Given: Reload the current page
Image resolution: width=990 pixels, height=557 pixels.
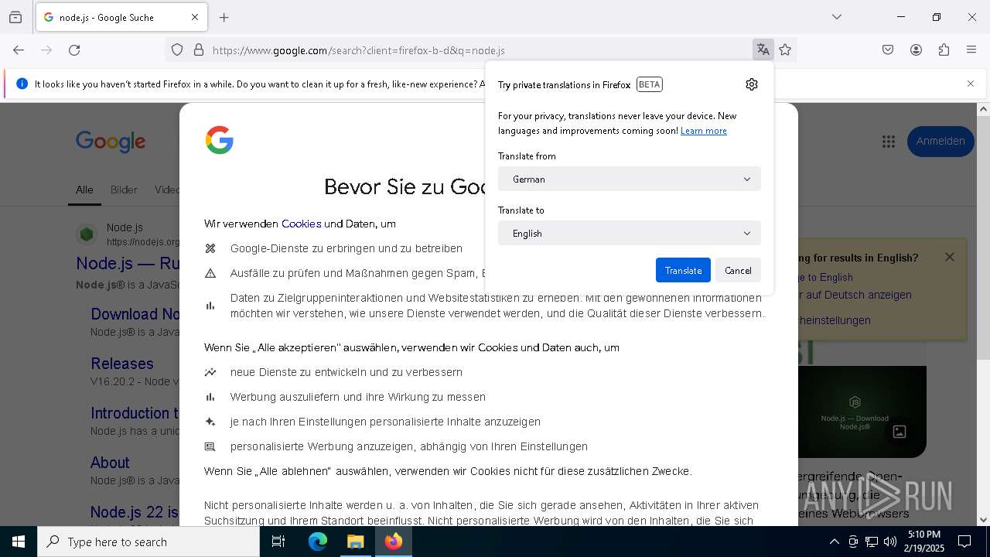Looking at the screenshot, I should [74, 50].
